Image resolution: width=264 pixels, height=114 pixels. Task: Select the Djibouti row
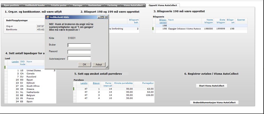tap(30, 83)
